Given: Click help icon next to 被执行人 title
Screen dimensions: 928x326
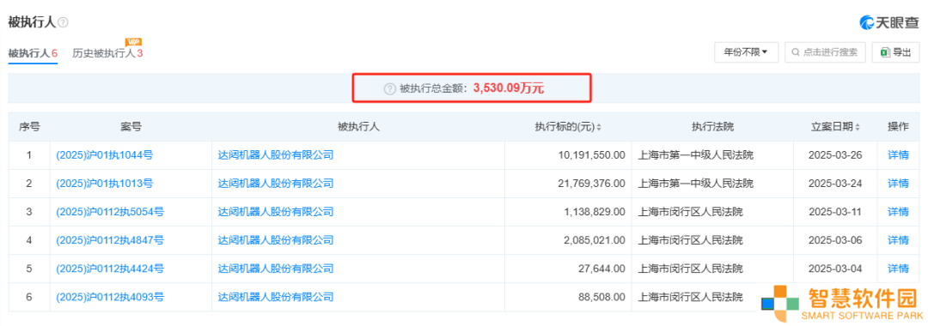Looking at the screenshot, I should click(x=64, y=22).
